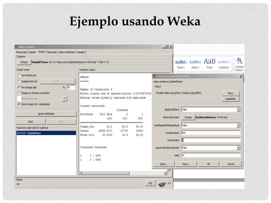Click right arrow of output horizontal scrollbar
Screen dimensions: 271x203
click(x=166, y=173)
